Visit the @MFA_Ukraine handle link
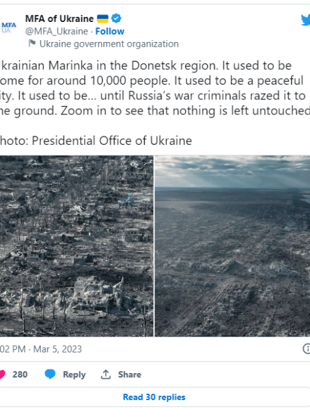Viewport: 310px width, 417px height. click(x=57, y=32)
